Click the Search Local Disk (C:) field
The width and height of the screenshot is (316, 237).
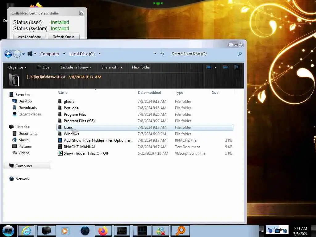tap(204, 54)
